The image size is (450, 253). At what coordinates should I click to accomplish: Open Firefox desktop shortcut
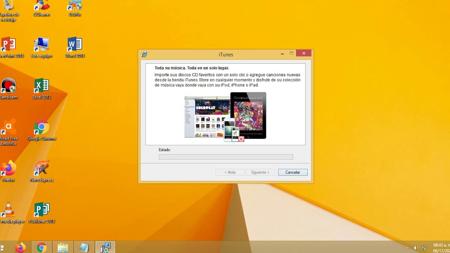[8, 172]
